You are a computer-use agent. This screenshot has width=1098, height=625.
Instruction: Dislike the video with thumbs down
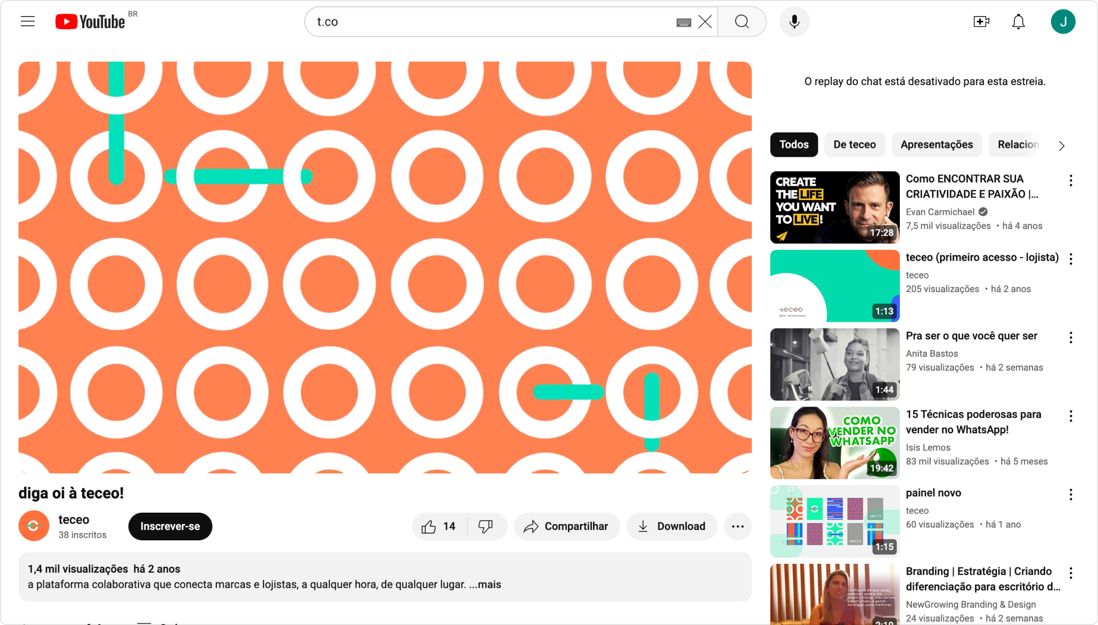click(486, 526)
